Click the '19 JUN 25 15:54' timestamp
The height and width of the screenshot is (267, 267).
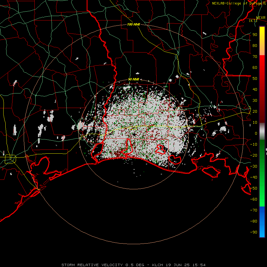coord(186,265)
